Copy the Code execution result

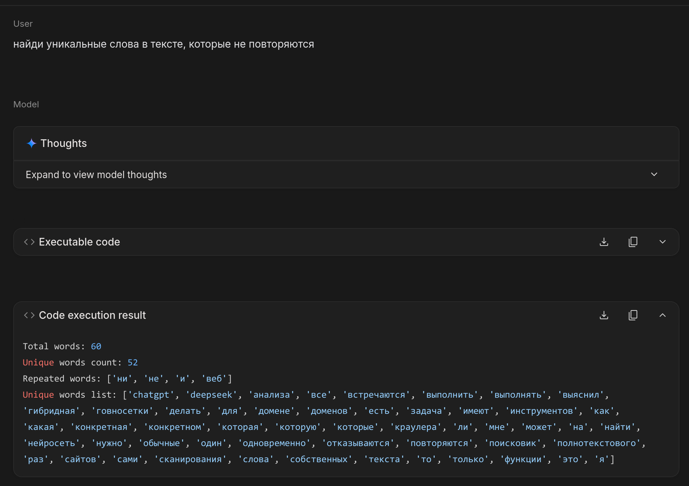point(633,315)
